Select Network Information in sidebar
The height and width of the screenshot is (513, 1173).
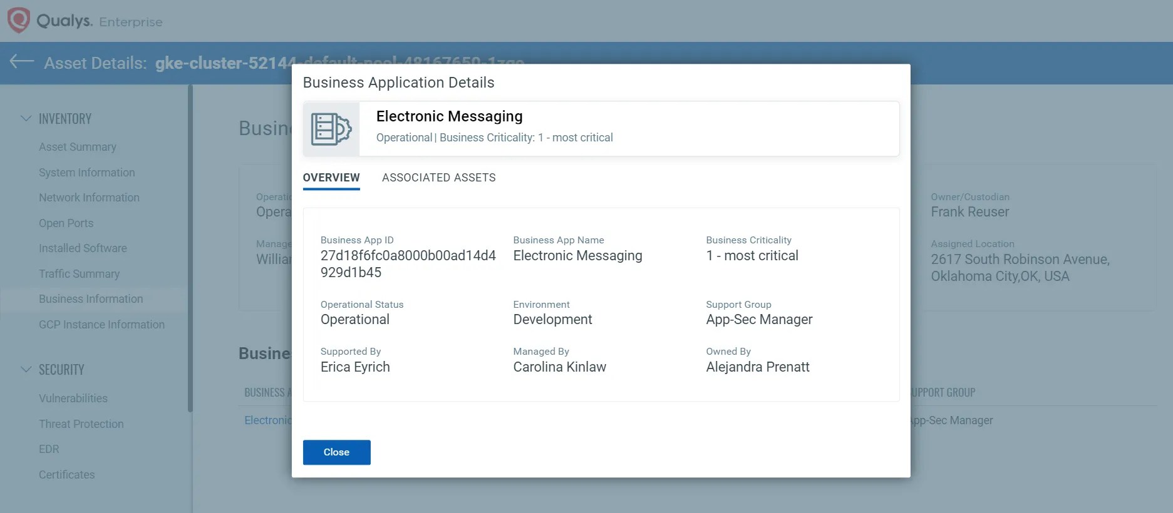pos(89,198)
